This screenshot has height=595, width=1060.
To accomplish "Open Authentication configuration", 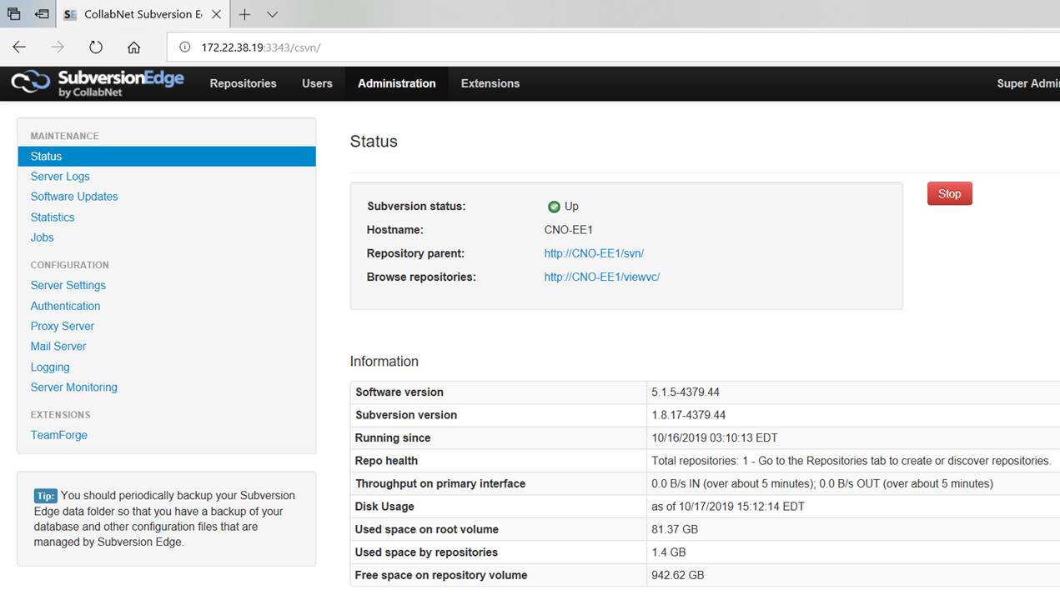I will coord(65,306).
